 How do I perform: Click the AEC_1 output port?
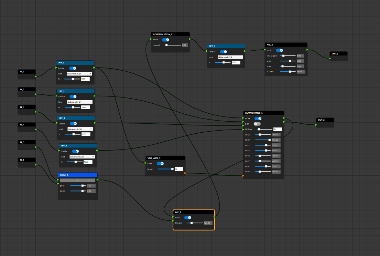pos(215,217)
